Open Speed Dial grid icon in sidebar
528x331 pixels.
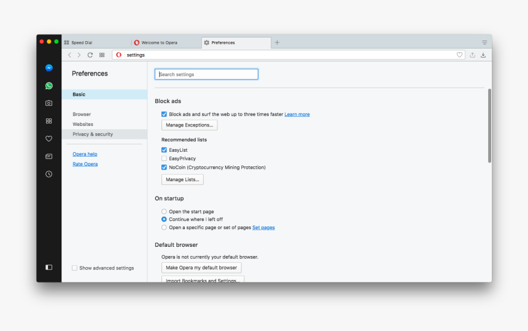click(x=49, y=121)
